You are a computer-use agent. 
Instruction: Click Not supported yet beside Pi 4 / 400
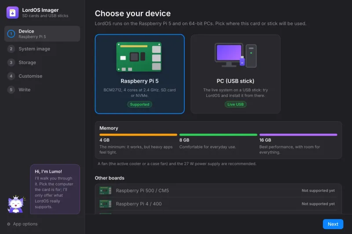[318, 204]
